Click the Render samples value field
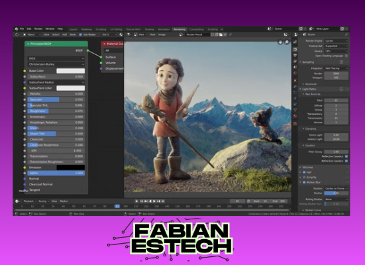This screenshot has width=365, height=265. point(336,74)
